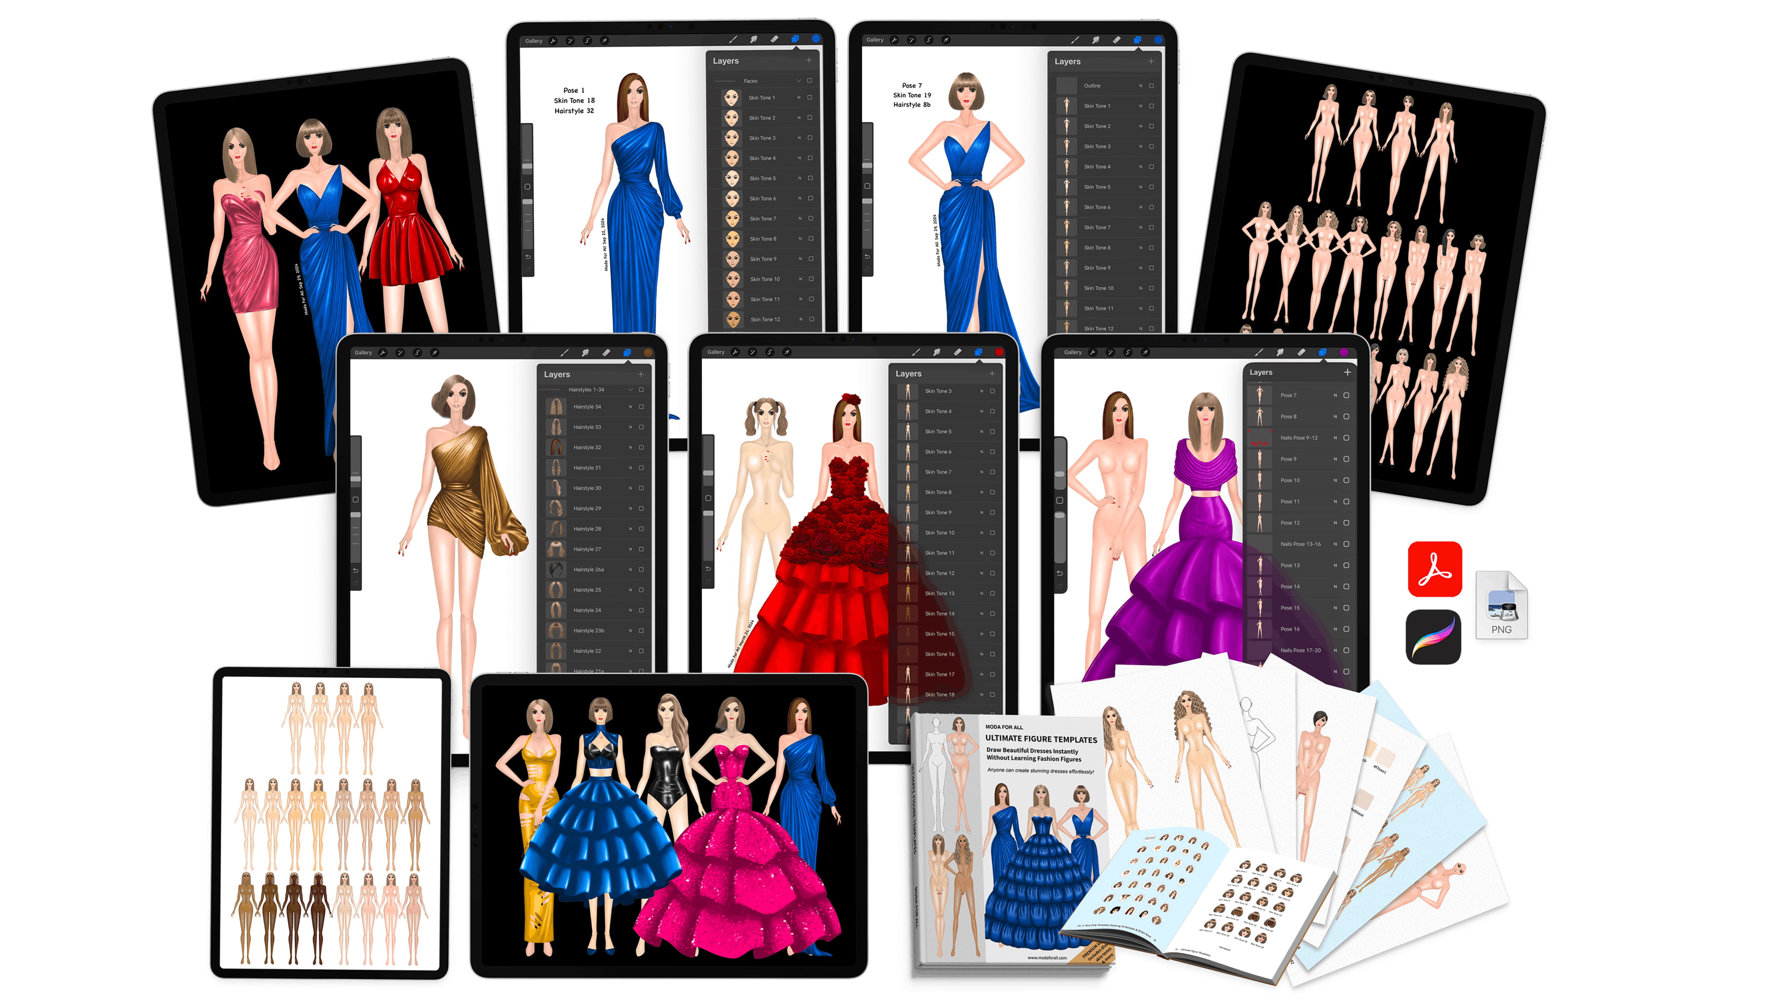The width and height of the screenshot is (1777, 1000).
Task: Open Adjustments magic wand on Pose 1 screen
Action: pos(570,41)
